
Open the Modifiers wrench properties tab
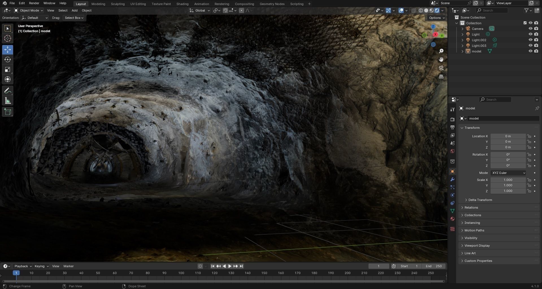(452, 179)
